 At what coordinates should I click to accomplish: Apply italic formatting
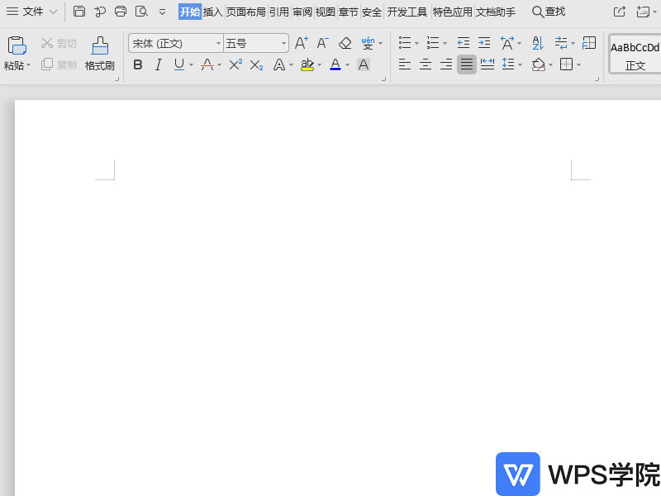[x=157, y=64]
